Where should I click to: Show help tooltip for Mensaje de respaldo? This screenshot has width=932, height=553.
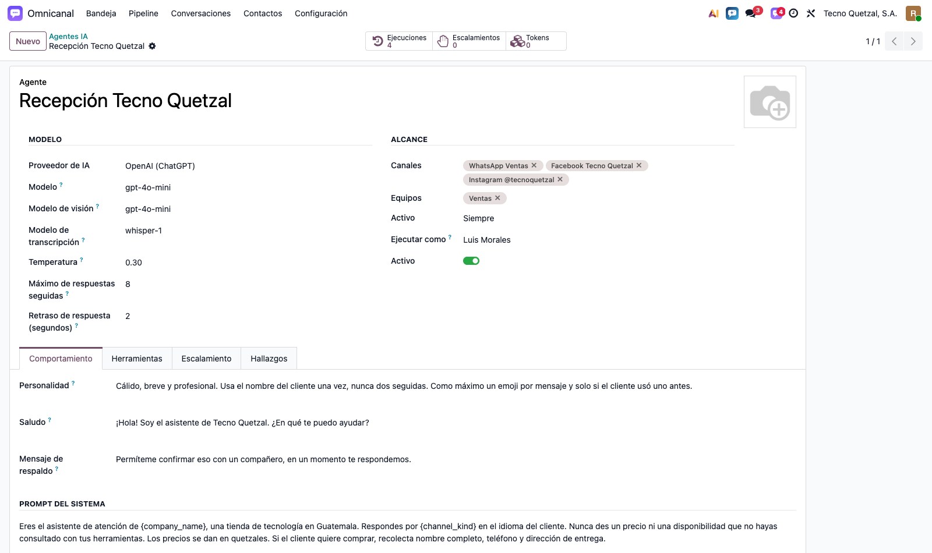[x=57, y=469]
